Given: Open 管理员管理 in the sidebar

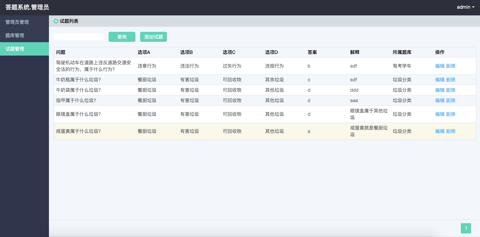Looking at the screenshot, I should coord(17,22).
